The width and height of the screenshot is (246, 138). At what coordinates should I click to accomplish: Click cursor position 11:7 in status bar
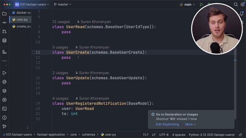point(146,135)
